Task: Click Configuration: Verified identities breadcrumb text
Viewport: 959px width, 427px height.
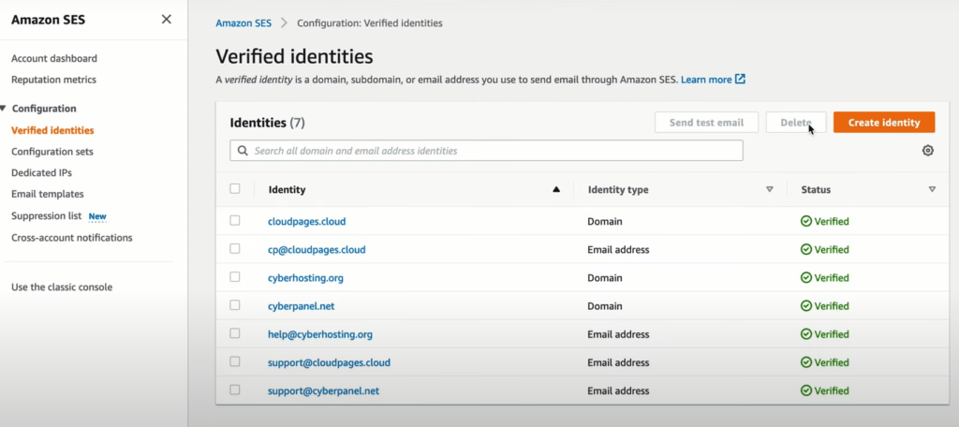Action: (369, 23)
